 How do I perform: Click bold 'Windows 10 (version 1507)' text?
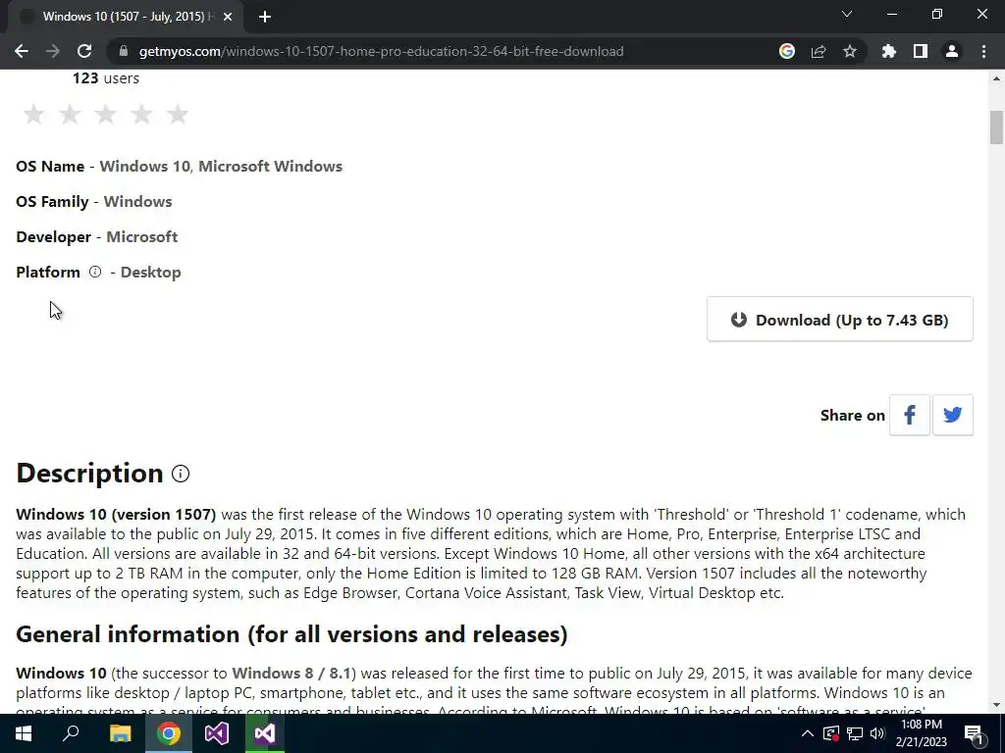tap(116, 514)
